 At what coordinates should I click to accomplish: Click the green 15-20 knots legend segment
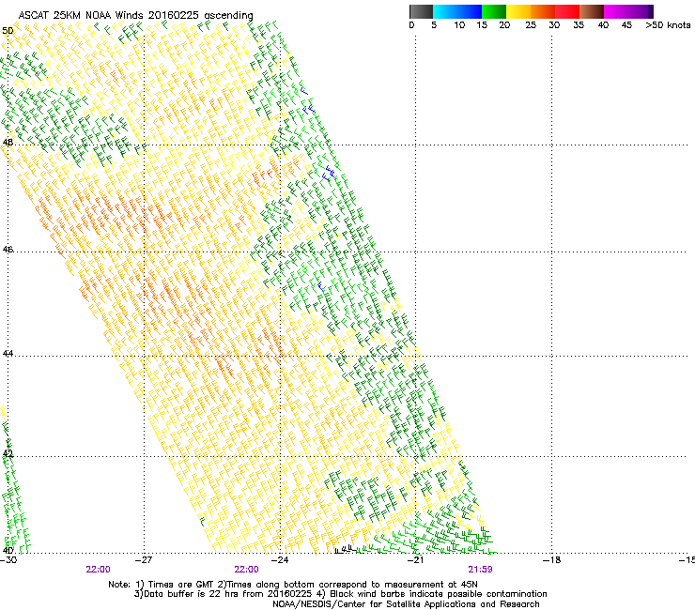coord(494,11)
